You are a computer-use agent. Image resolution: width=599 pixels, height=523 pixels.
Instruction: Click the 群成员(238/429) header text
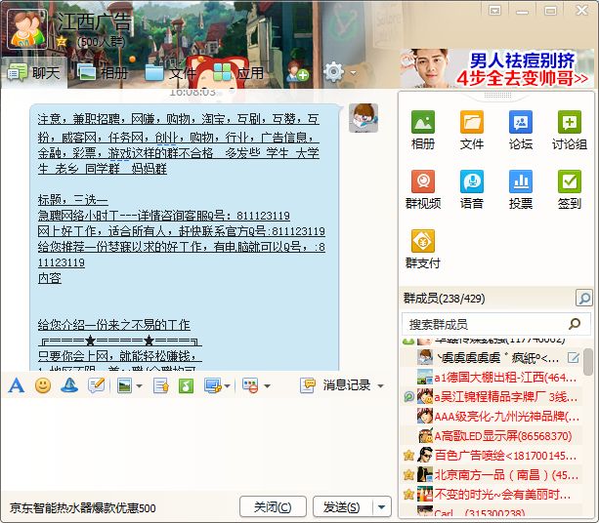(444, 299)
